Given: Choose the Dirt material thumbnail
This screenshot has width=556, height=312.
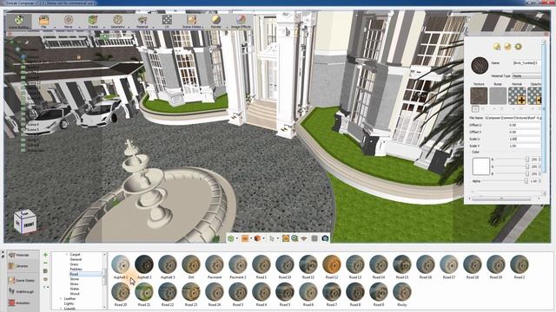Looking at the screenshot, I should pyautogui.click(x=191, y=264).
